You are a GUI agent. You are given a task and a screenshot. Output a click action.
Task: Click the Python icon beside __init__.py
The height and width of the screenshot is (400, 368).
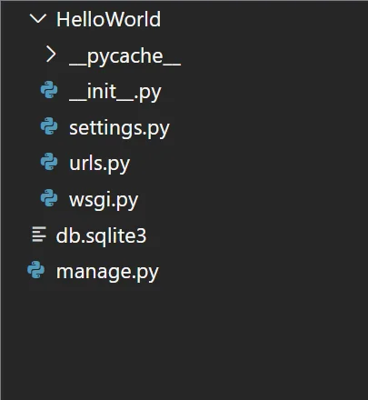(49, 90)
